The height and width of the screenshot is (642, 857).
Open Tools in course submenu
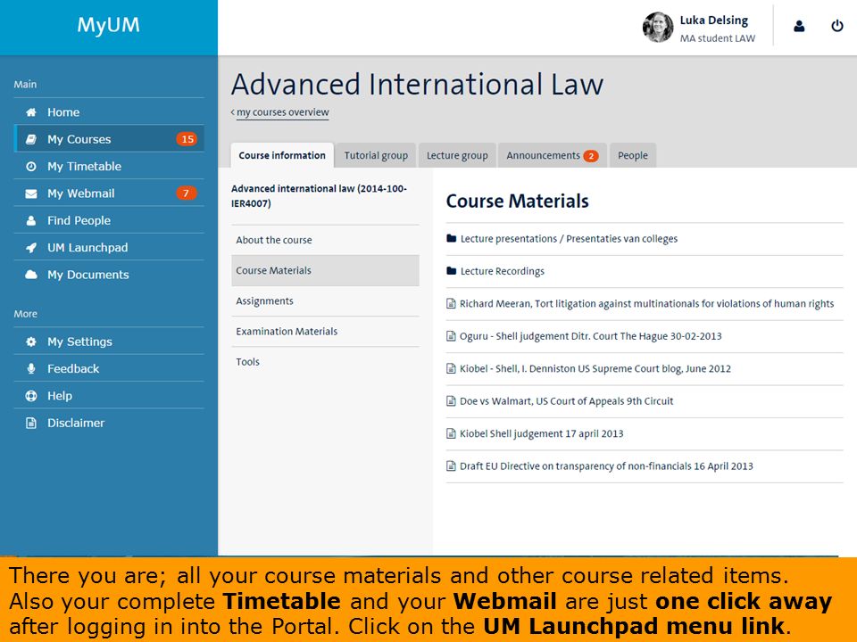click(x=325, y=362)
